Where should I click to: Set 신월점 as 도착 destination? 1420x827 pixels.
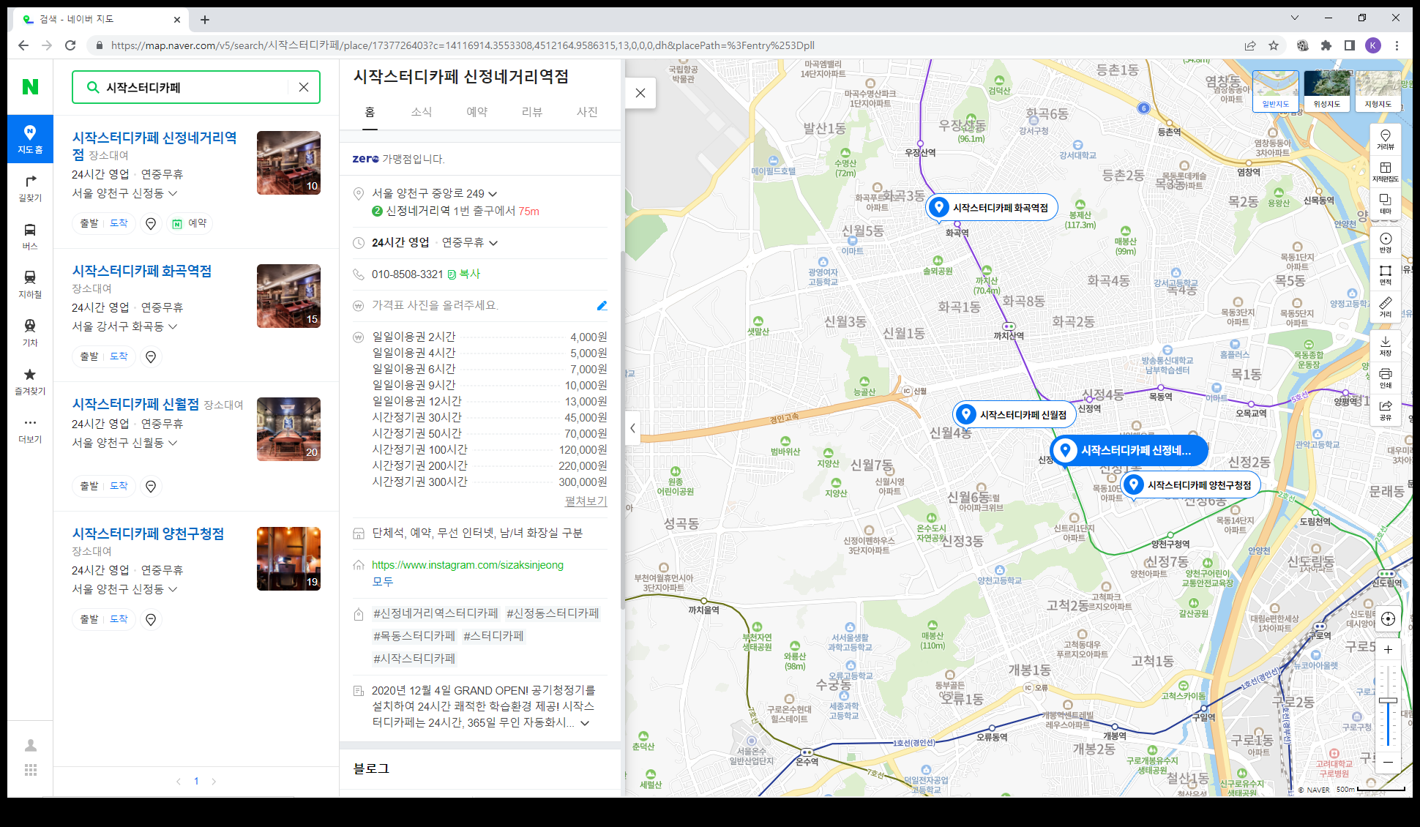click(x=119, y=486)
